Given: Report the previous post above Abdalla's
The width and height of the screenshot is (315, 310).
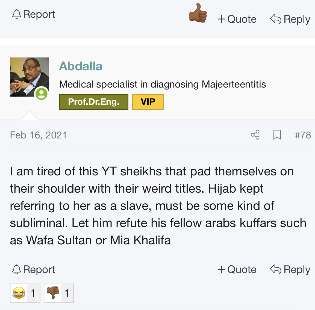Looking at the screenshot, I should click(x=34, y=14).
